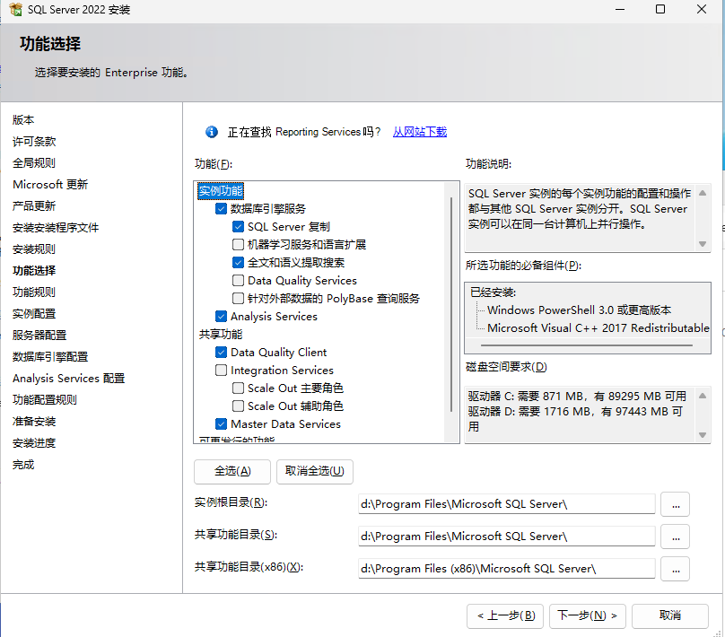Enable Scale Out 主要角色 checkbox
The image size is (725, 637).
click(238, 388)
